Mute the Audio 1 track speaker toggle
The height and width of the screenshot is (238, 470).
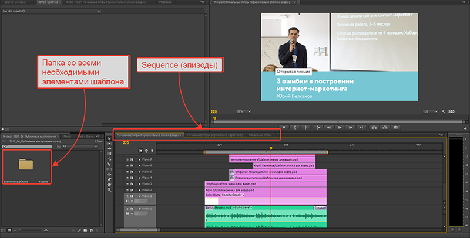click(x=128, y=209)
